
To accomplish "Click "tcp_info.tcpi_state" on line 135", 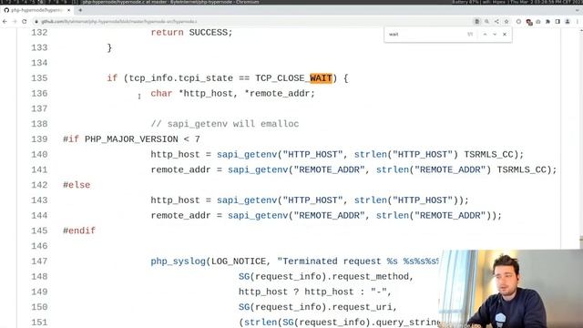I will pos(180,78).
